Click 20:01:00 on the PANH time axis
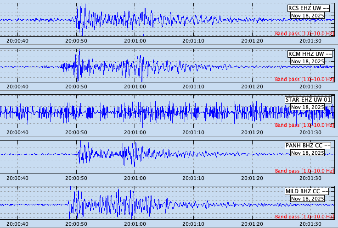The height and width of the screenshot is (228, 338). pos(135,178)
